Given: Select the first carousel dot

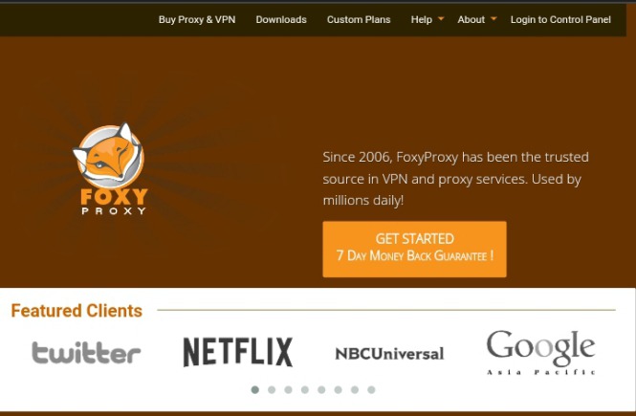Looking at the screenshot, I should [x=255, y=389].
